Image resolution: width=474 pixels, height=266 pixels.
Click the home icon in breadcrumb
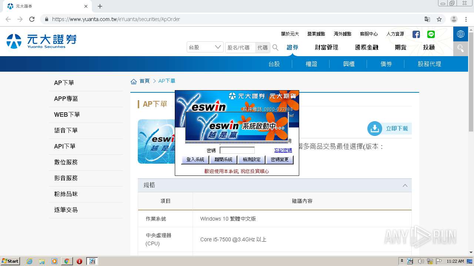click(134, 81)
